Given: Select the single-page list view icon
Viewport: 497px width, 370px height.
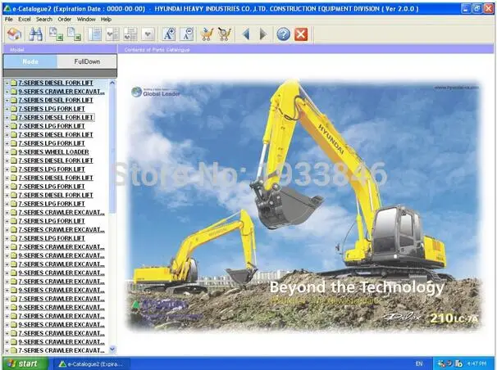Looking at the screenshot, I should click(x=95, y=34).
